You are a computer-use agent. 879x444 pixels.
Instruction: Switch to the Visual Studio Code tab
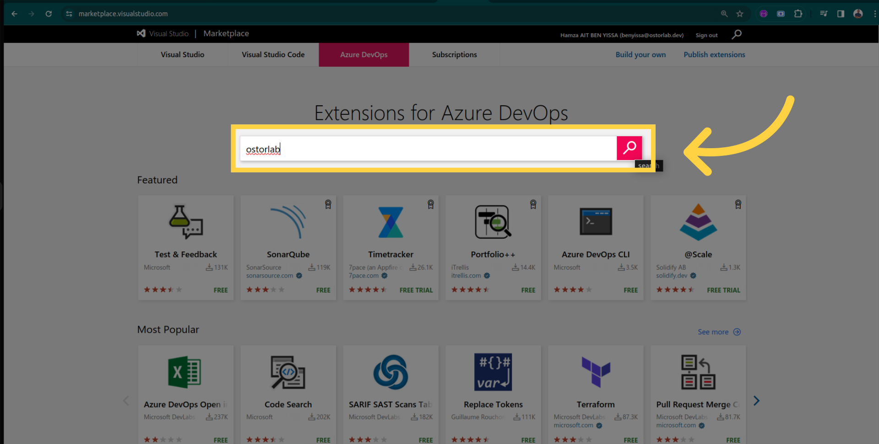tap(273, 55)
